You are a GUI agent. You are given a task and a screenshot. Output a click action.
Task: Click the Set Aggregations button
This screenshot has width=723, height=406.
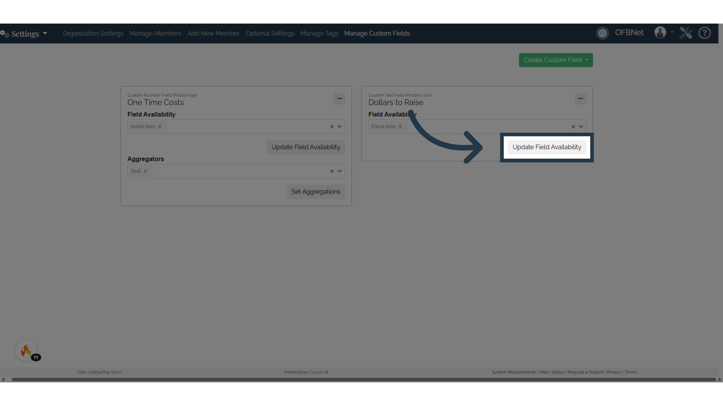coord(316,192)
